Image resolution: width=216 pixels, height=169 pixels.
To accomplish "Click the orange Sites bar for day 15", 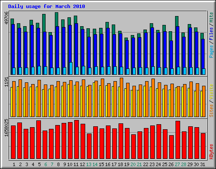I will pyautogui.click(x=103, y=98).
